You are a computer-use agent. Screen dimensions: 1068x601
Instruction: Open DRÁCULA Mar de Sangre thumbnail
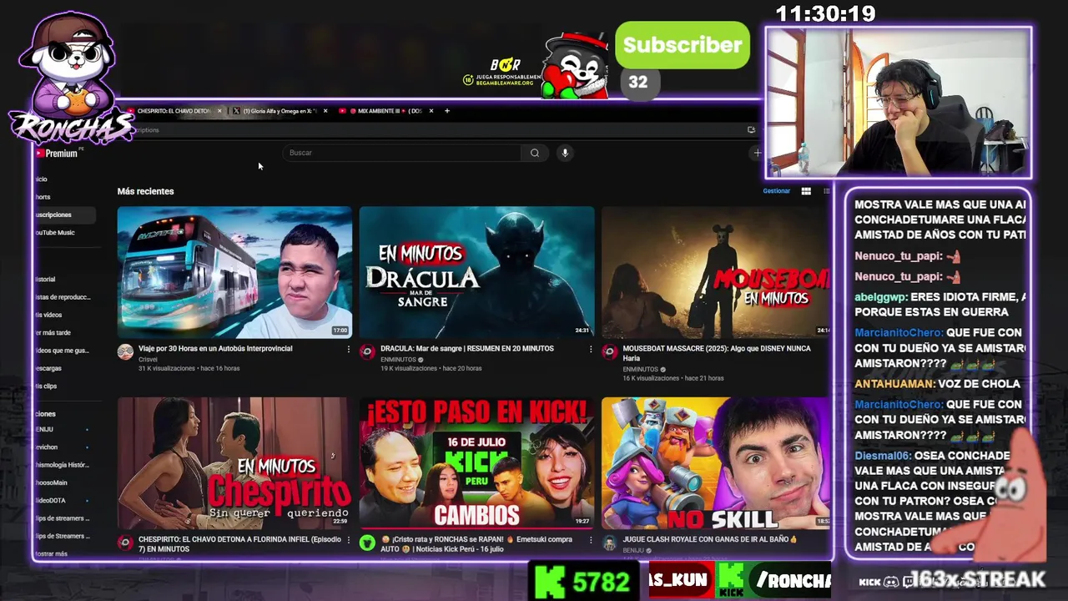(x=476, y=272)
